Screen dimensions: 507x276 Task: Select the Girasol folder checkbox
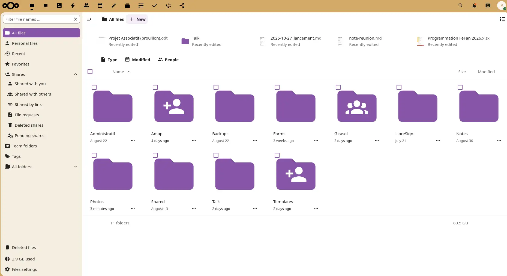point(338,87)
